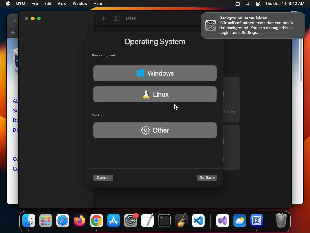Click the Linux penguin icon
Image resolution: width=310 pixels, height=233 pixels.
coord(146,95)
